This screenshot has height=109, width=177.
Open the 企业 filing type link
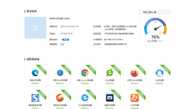click(x=62, y=44)
